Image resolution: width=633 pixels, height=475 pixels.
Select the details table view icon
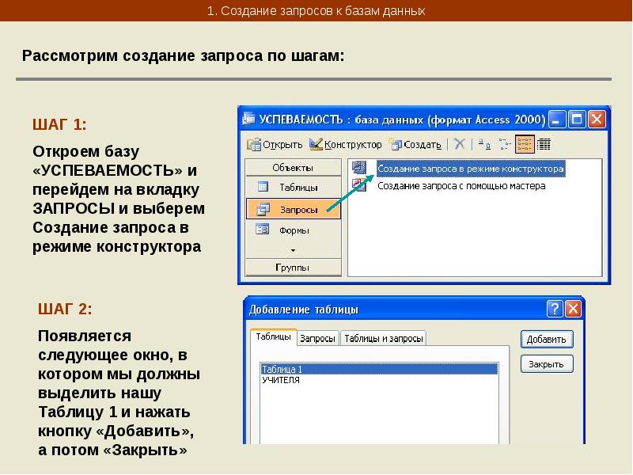pyautogui.click(x=544, y=144)
